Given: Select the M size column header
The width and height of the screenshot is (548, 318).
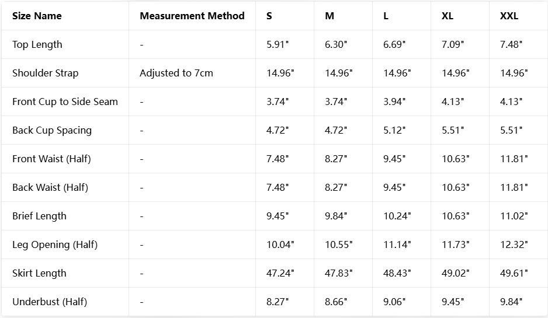Looking at the screenshot, I should pyautogui.click(x=330, y=16).
